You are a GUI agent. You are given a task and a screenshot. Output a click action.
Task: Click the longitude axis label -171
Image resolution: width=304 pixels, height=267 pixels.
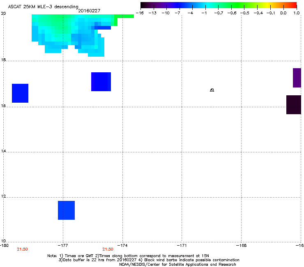pyautogui.click(x=182, y=246)
